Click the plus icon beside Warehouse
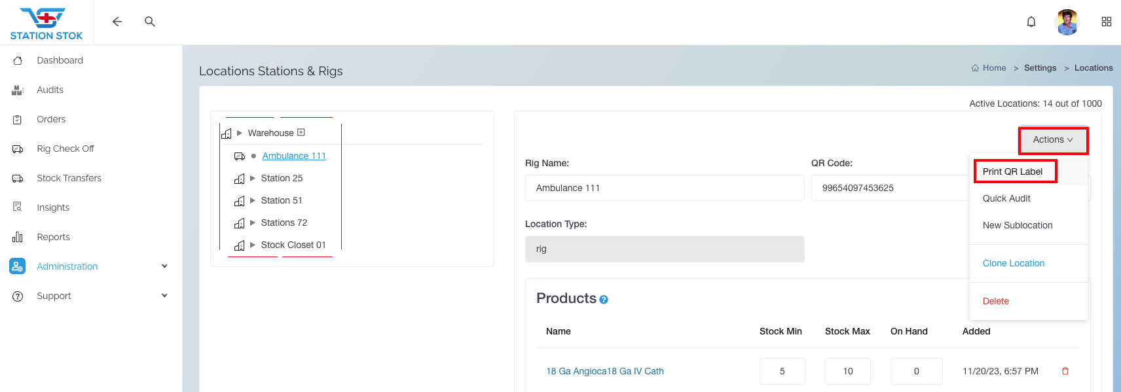 coord(301,132)
